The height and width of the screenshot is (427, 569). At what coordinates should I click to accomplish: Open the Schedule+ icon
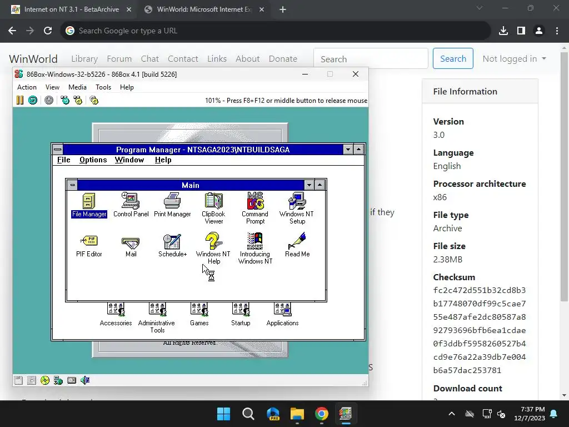[x=172, y=245]
